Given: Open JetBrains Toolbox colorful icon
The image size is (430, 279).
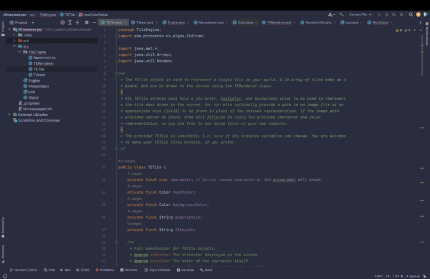Looking at the screenshot, I should (425, 14).
